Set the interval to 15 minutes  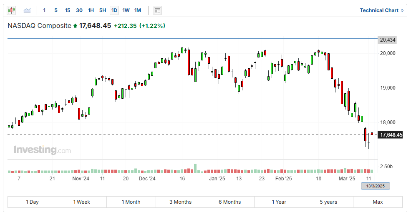(68, 10)
